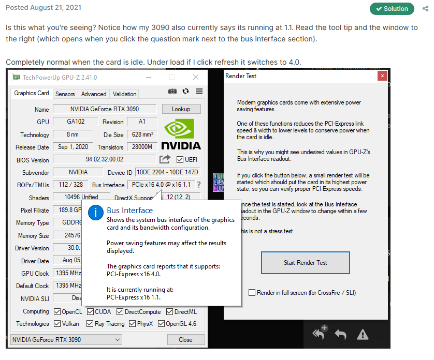Toggle the PhysX checkbox
The height and width of the screenshot is (360, 434).
point(132,323)
